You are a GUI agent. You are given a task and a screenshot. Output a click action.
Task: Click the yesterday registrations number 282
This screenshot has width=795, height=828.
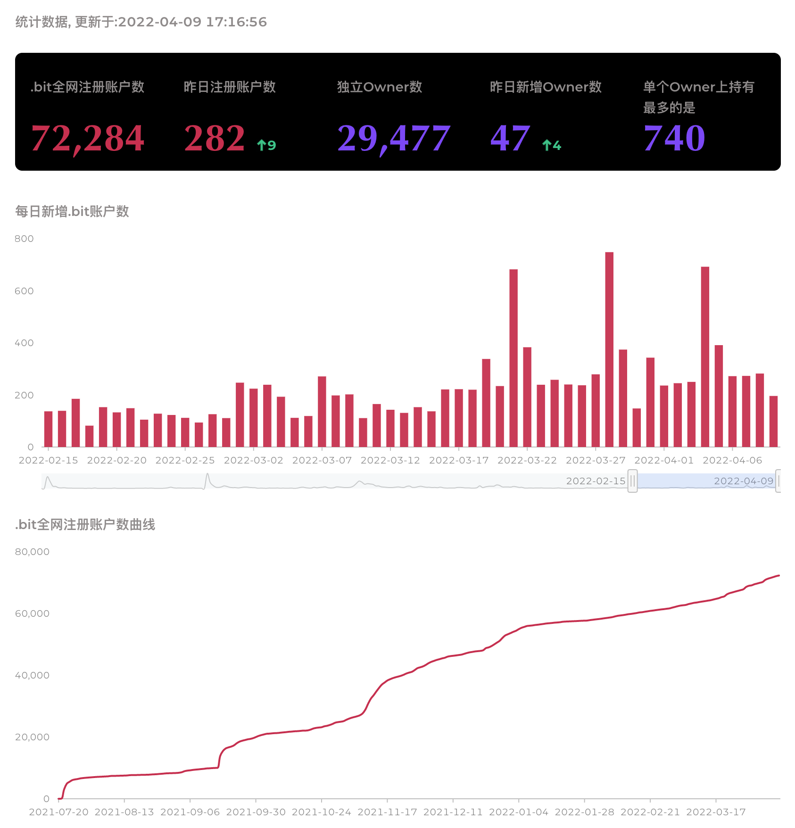click(x=215, y=138)
